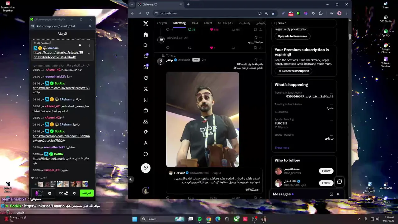Follow خالد الحقيل (@KhaledAlhuqail)

(326, 183)
